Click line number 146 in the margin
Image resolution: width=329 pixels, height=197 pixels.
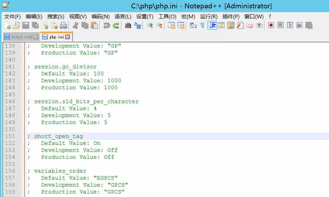(10, 101)
